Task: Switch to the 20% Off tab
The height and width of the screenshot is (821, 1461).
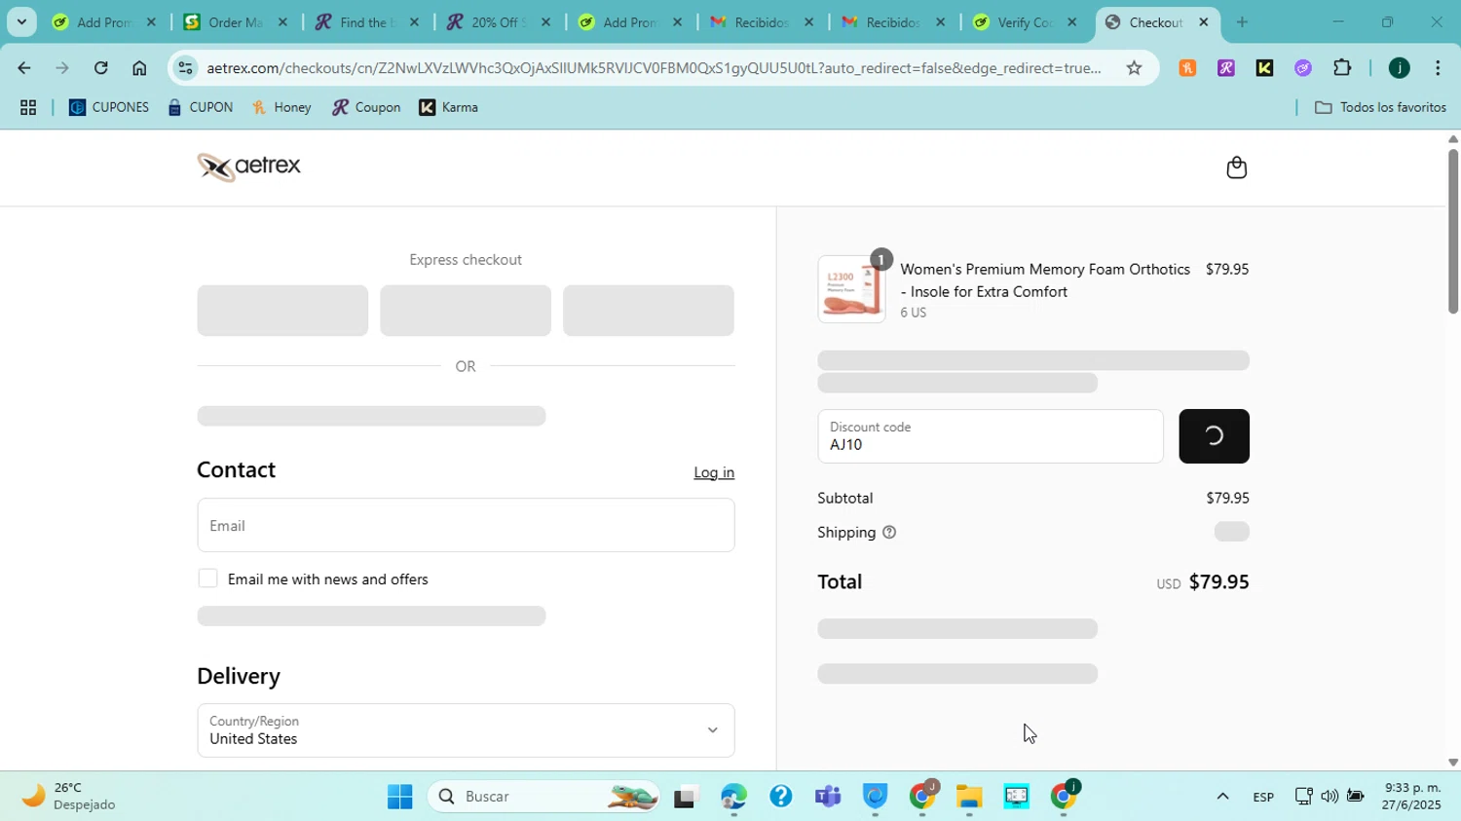Action: click(499, 21)
